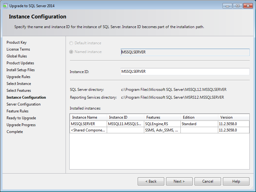The image size is (256, 192).
Task: Click the Reporting Services directory path text
Action: tap(172, 97)
